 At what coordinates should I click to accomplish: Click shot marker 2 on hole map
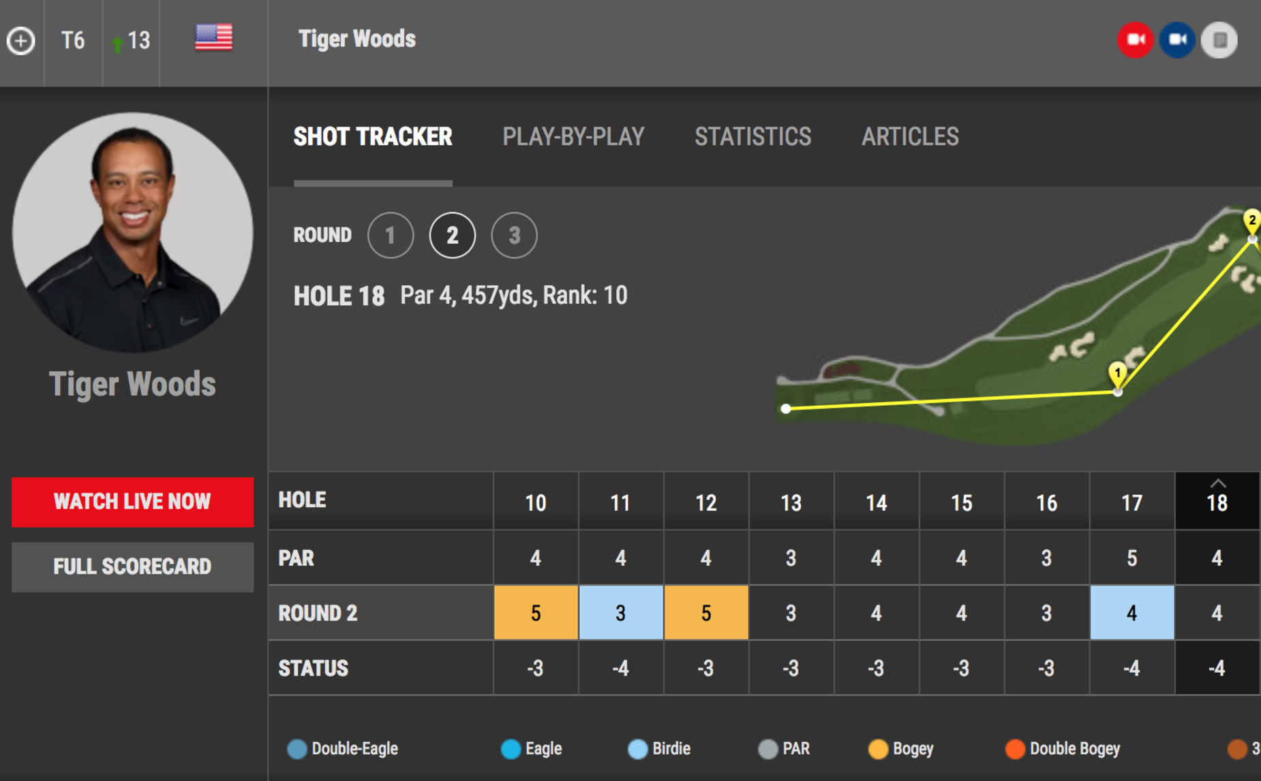point(1251,221)
